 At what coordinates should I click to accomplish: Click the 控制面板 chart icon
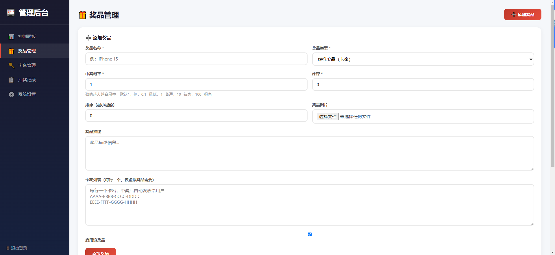(11, 37)
